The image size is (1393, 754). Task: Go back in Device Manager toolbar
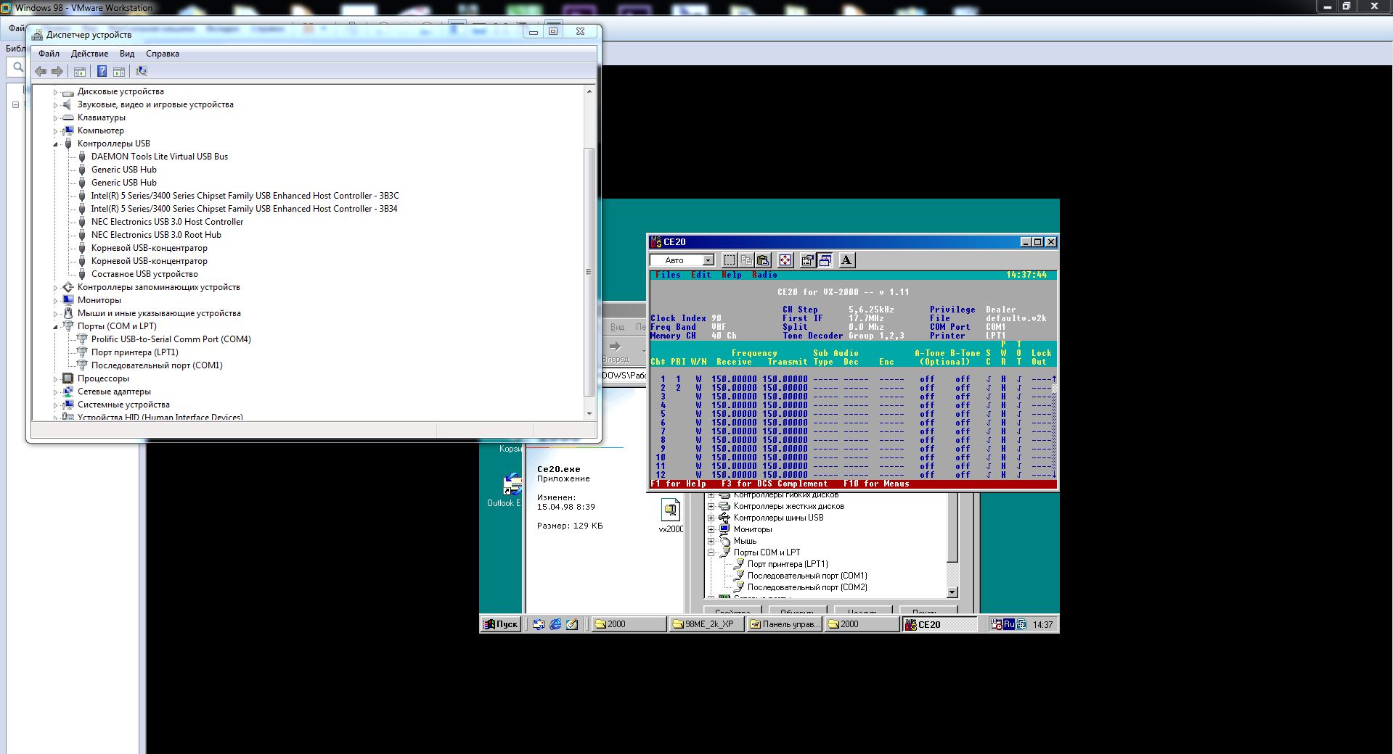click(x=41, y=71)
